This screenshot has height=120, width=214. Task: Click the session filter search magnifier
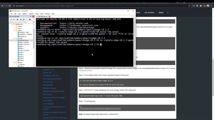point(34,22)
